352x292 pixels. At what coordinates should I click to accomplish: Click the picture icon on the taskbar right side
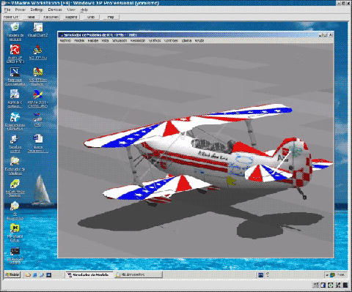click(260, 275)
